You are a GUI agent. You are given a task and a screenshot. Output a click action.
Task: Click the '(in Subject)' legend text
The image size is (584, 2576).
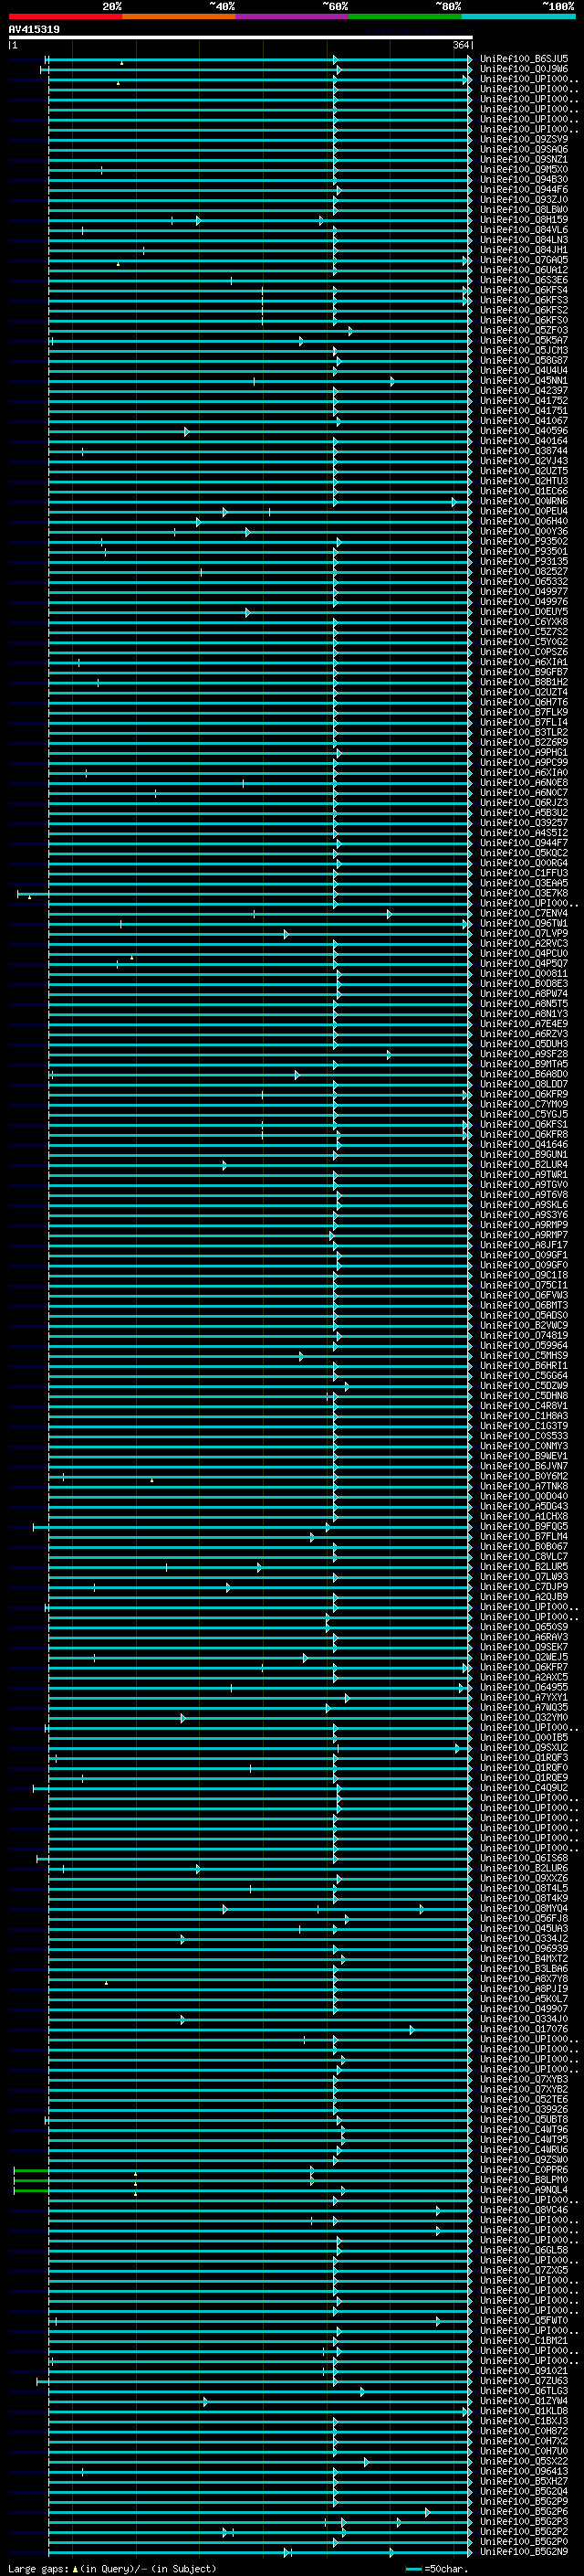(183, 2569)
